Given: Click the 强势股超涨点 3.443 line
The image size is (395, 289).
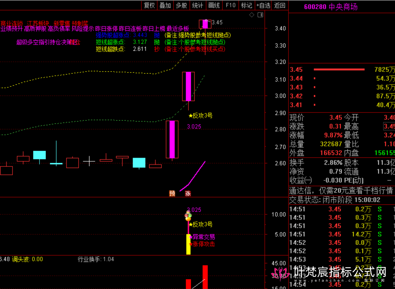Looking at the screenshot, I should pyautogui.click(x=121, y=35).
